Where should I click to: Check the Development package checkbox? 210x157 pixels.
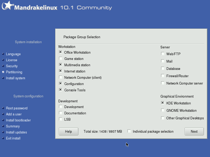[x=61, y=106]
